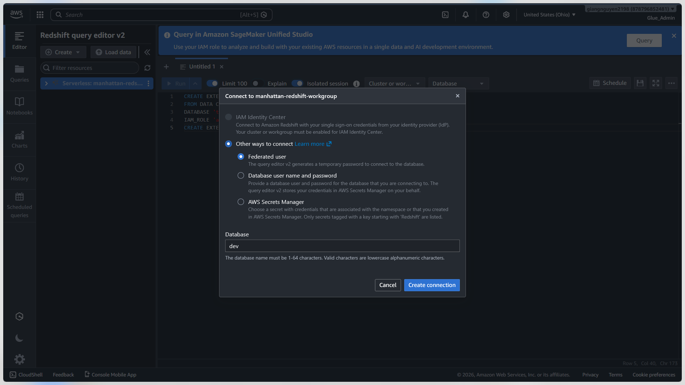Open the query History view
The image size is (685, 385).
tap(20, 173)
